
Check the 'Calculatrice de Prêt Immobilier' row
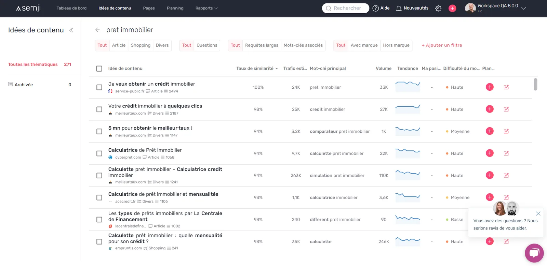[99, 153]
